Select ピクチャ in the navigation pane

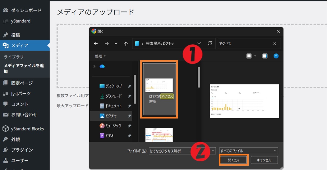(x=112, y=116)
